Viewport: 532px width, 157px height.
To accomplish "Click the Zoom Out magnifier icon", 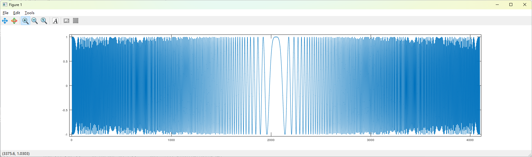I will pyautogui.click(x=35, y=21).
